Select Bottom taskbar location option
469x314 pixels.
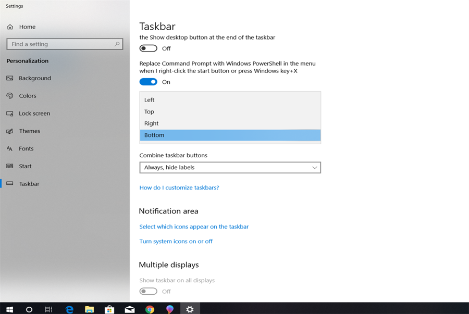(x=230, y=135)
